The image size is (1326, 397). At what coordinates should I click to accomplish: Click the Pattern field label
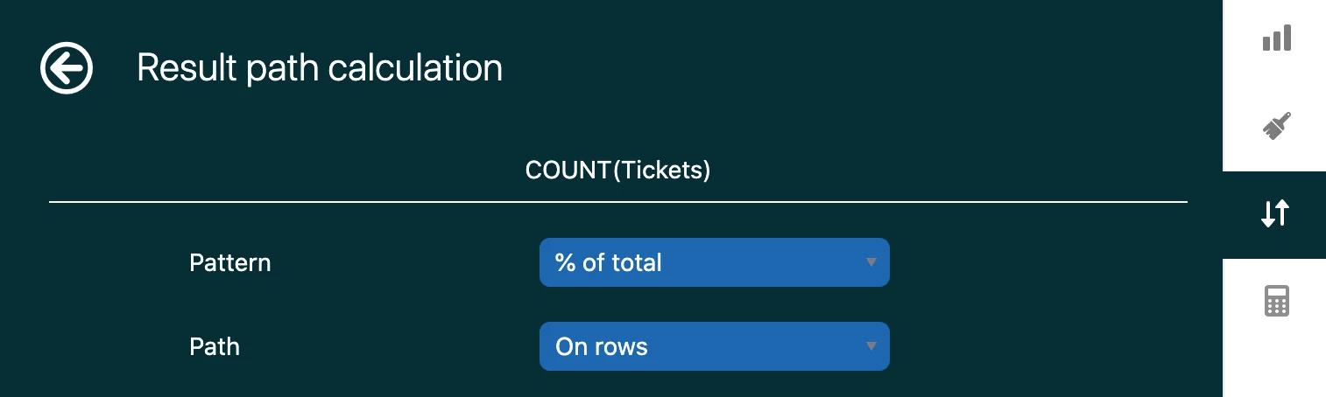tap(230, 262)
